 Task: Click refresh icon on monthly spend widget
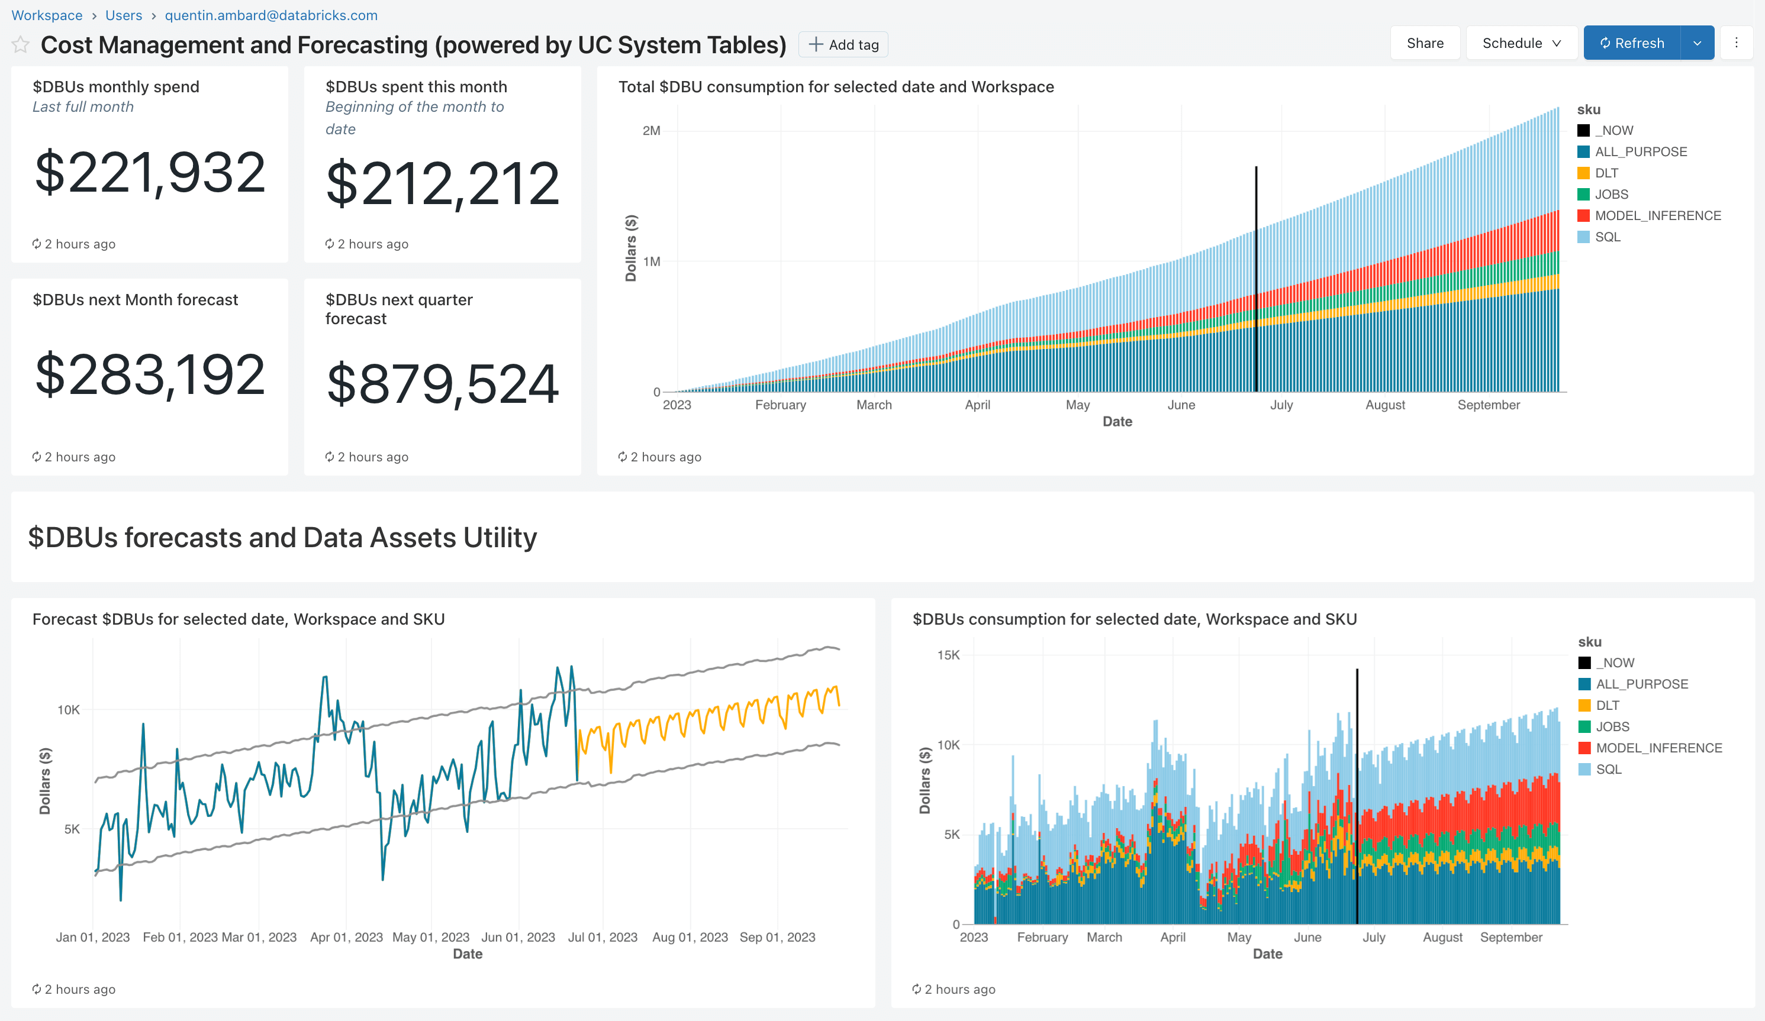pyautogui.click(x=37, y=244)
